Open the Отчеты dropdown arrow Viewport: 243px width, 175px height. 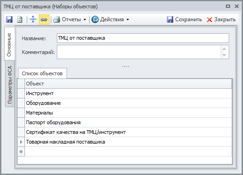(x=85, y=20)
